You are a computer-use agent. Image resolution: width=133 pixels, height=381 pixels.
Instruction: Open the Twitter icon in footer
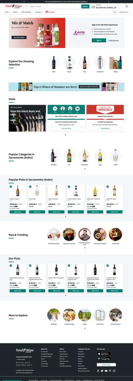(x=102, y=371)
